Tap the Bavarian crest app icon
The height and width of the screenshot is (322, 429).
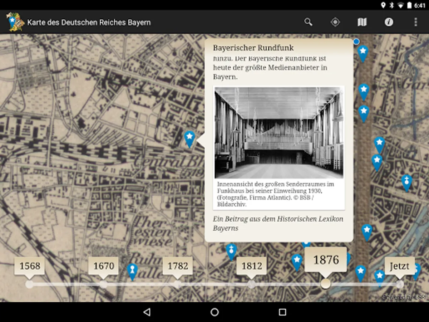[x=15, y=22]
